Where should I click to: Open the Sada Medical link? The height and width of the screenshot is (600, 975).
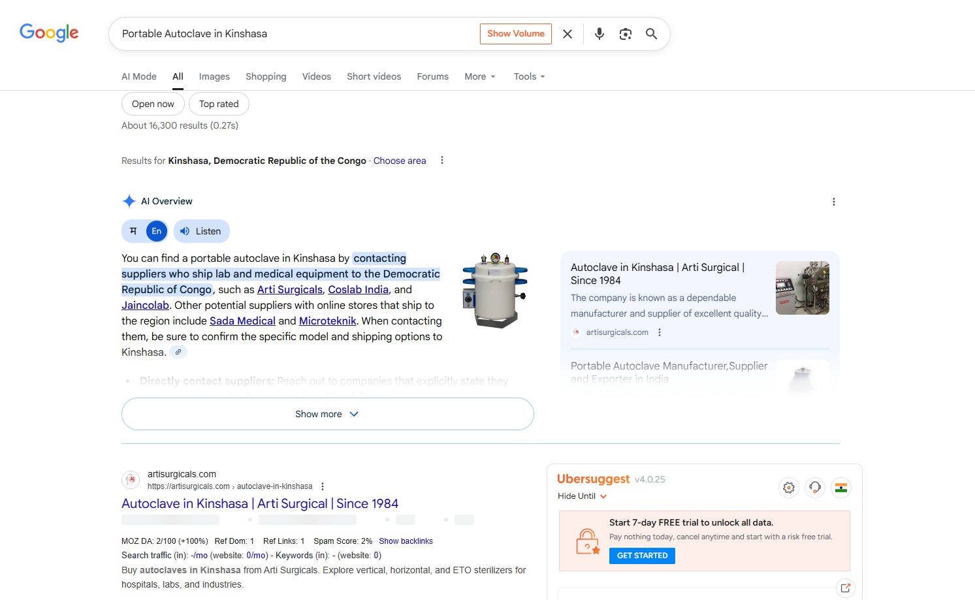click(x=242, y=321)
